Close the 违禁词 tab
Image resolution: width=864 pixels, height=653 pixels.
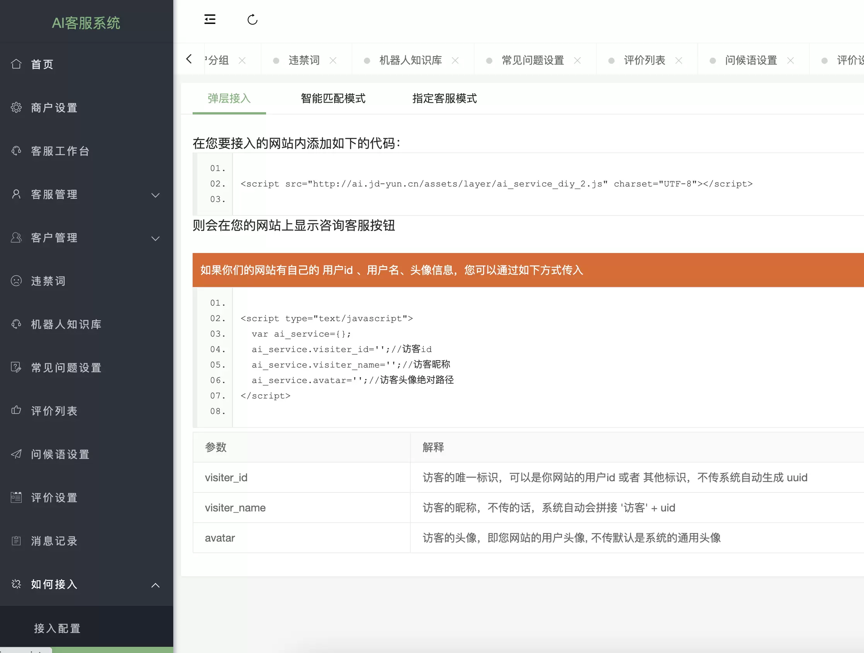333,61
